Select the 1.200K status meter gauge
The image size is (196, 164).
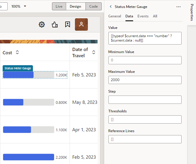click(35, 75)
